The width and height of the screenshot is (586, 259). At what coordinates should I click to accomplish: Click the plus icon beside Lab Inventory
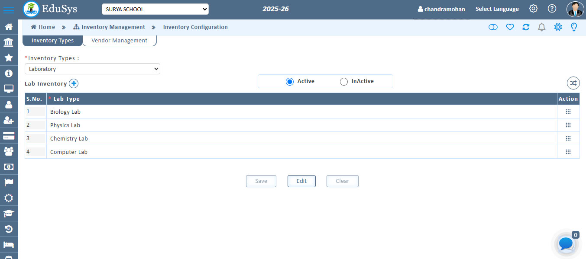(x=74, y=83)
